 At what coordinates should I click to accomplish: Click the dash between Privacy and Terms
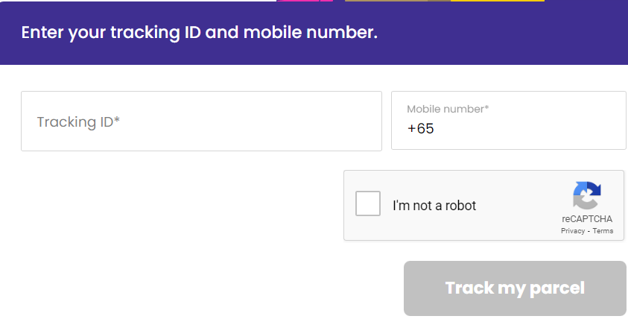(589, 231)
